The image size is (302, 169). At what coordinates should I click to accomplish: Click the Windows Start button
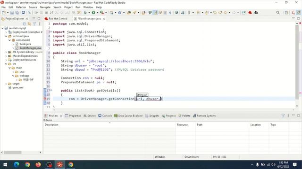point(5,165)
